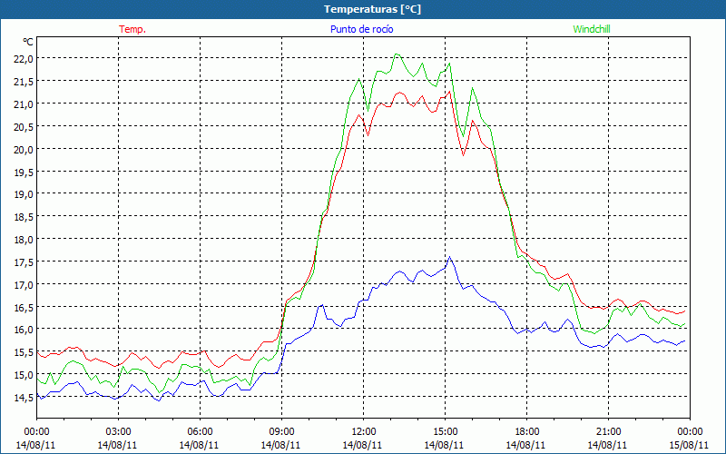Click the 22,0 y-axis value
The height and width of the screenshot is (454, 726).
pyautogui.click(x=25, y=59)
